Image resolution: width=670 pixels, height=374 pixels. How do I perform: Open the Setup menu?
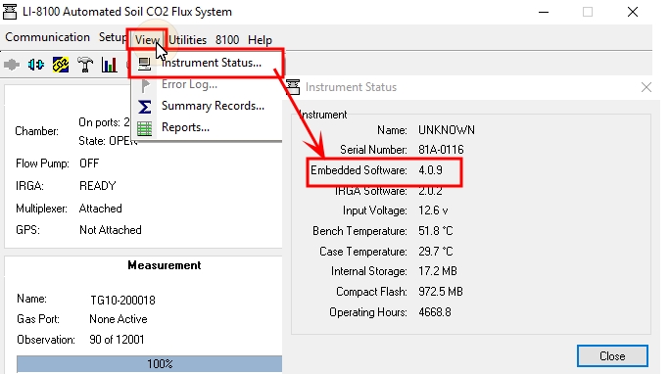[113, 37]
